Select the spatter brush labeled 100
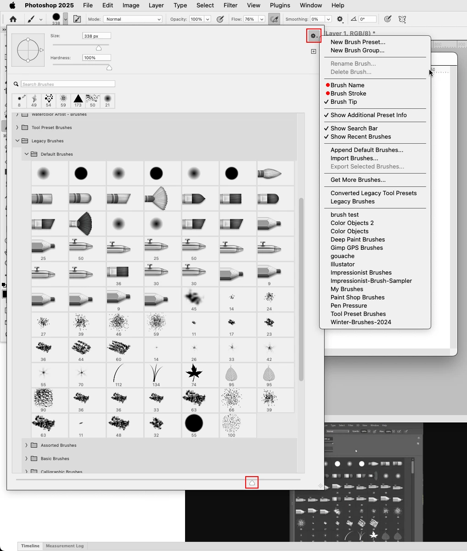Screen dimensions: 467x551 point(231,425)
